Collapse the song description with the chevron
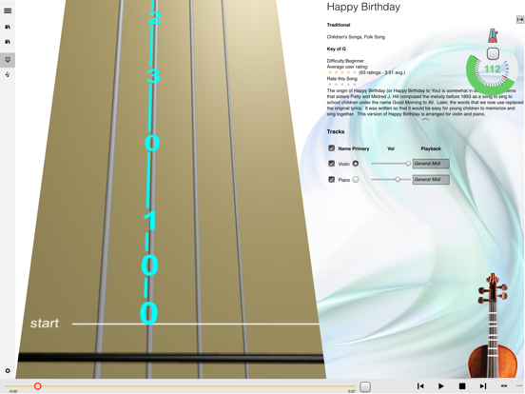525x394 pixels. click(x=425, y=119)
